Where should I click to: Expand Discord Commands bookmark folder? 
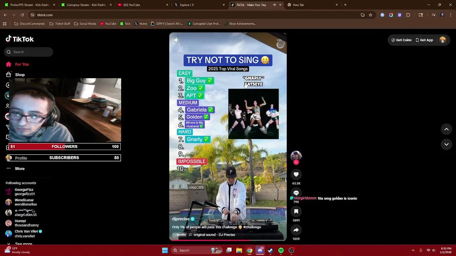[29, 24]
